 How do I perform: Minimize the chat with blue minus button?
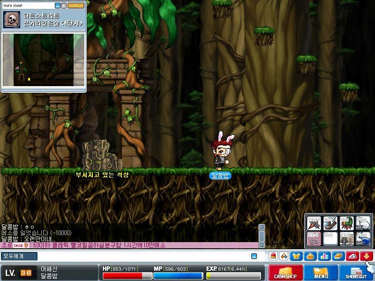[x=254, y=256]
